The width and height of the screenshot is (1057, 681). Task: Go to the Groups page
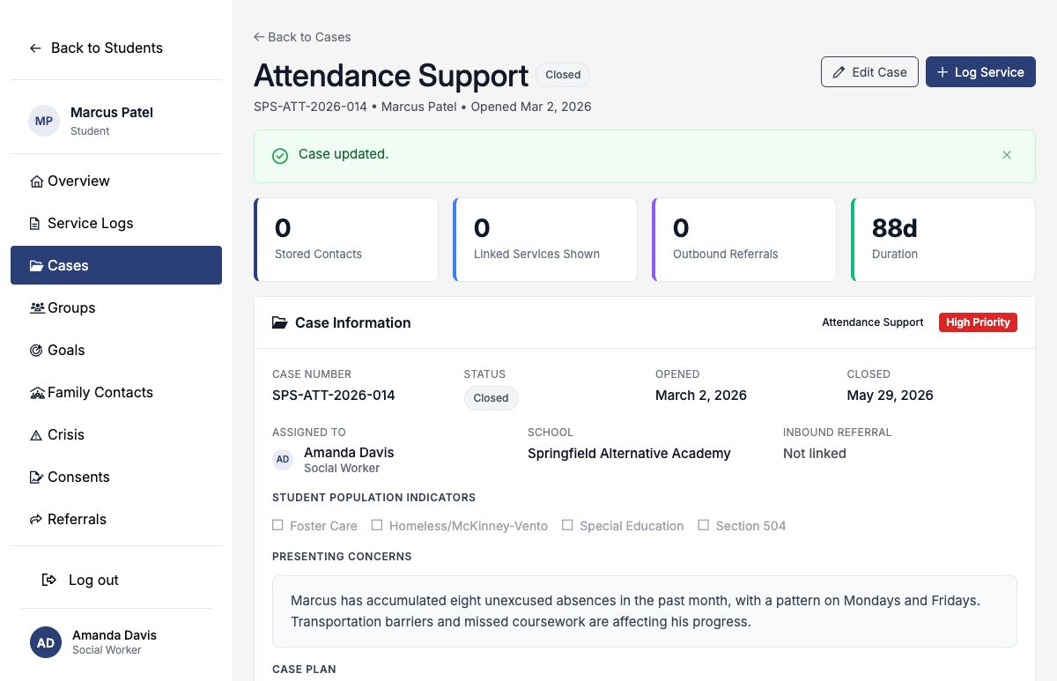tap(116, 308)
